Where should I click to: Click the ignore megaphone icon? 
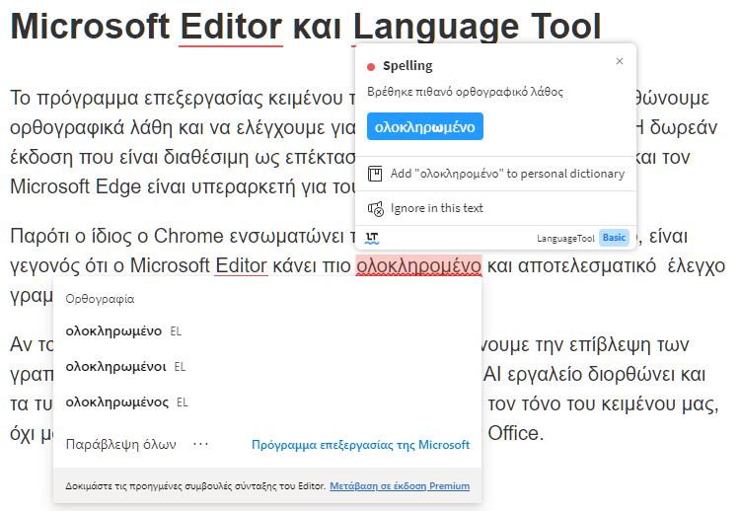pyautogui.click(x=376, y=208)
